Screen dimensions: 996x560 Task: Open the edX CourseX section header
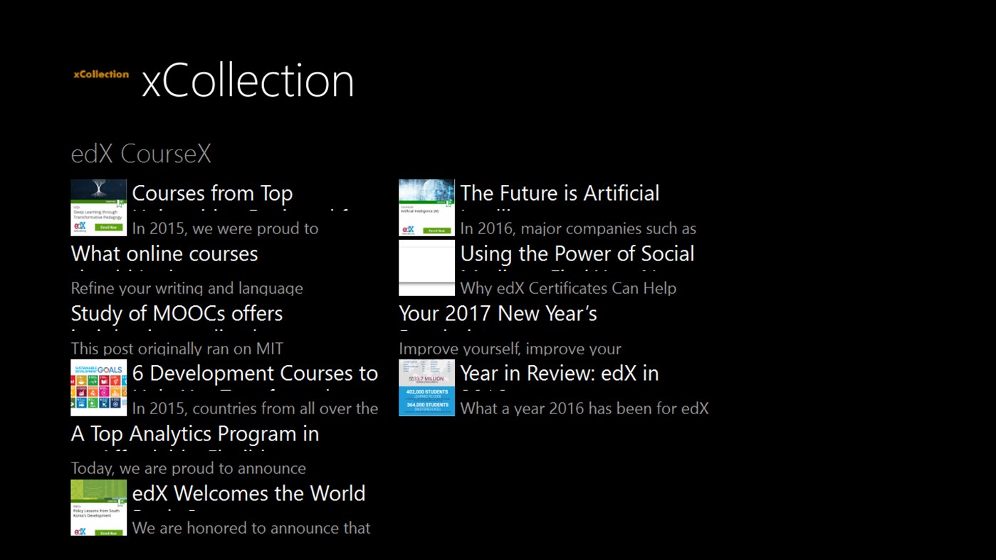pyautogui.click(x=140, y=153)
